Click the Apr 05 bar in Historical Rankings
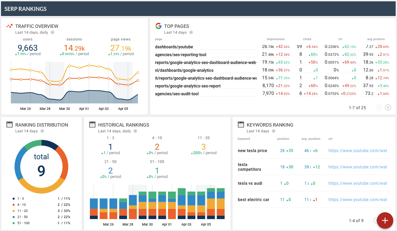 click(211, 203)
